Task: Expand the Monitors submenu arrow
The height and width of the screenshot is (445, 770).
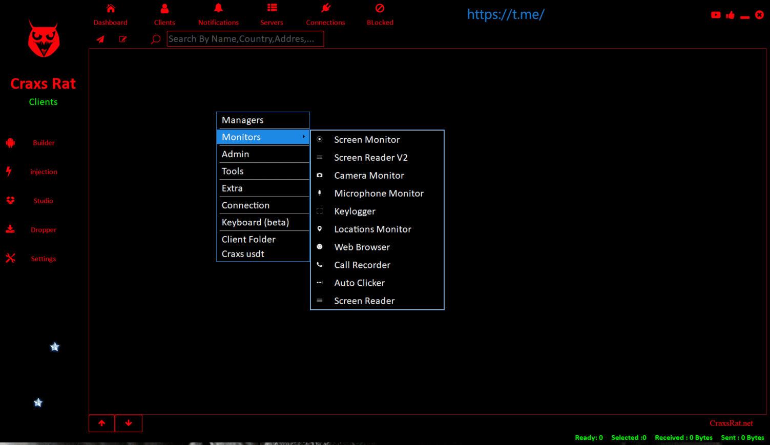Action: (x=304, y=137)
